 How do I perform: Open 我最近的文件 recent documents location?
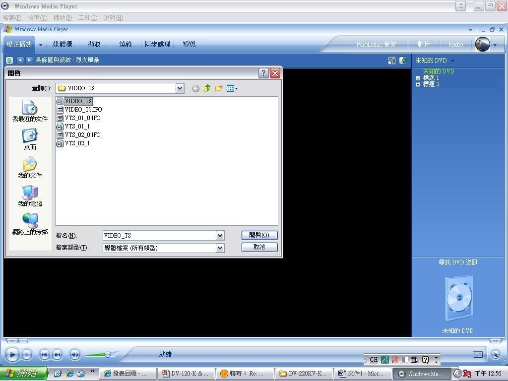pyautogui.click(x=30, y=111)
